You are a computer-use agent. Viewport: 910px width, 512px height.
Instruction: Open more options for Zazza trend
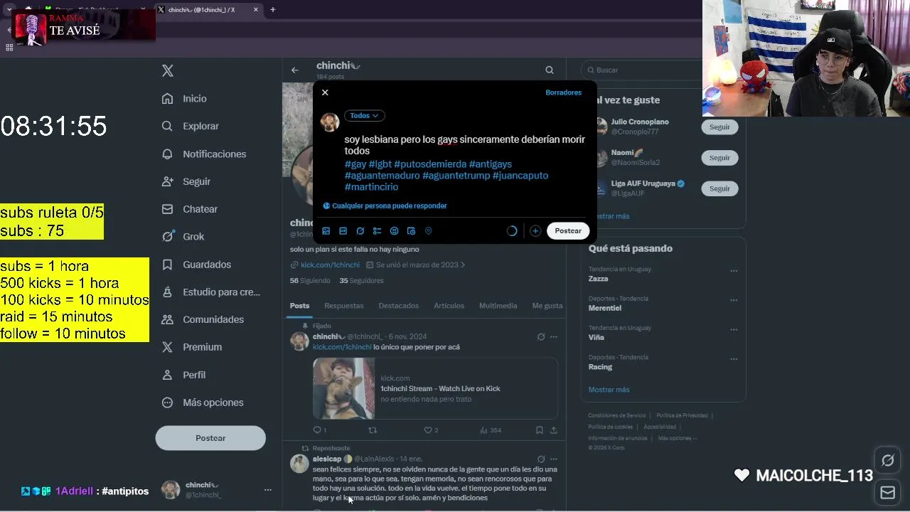[x=734, y=271]
